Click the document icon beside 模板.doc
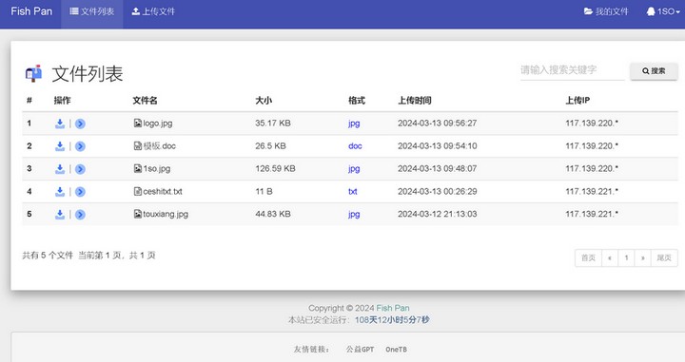 [x=138, y=145]
